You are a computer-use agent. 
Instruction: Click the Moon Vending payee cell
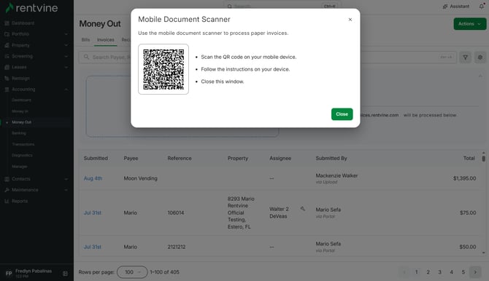(x=140, y=178)
